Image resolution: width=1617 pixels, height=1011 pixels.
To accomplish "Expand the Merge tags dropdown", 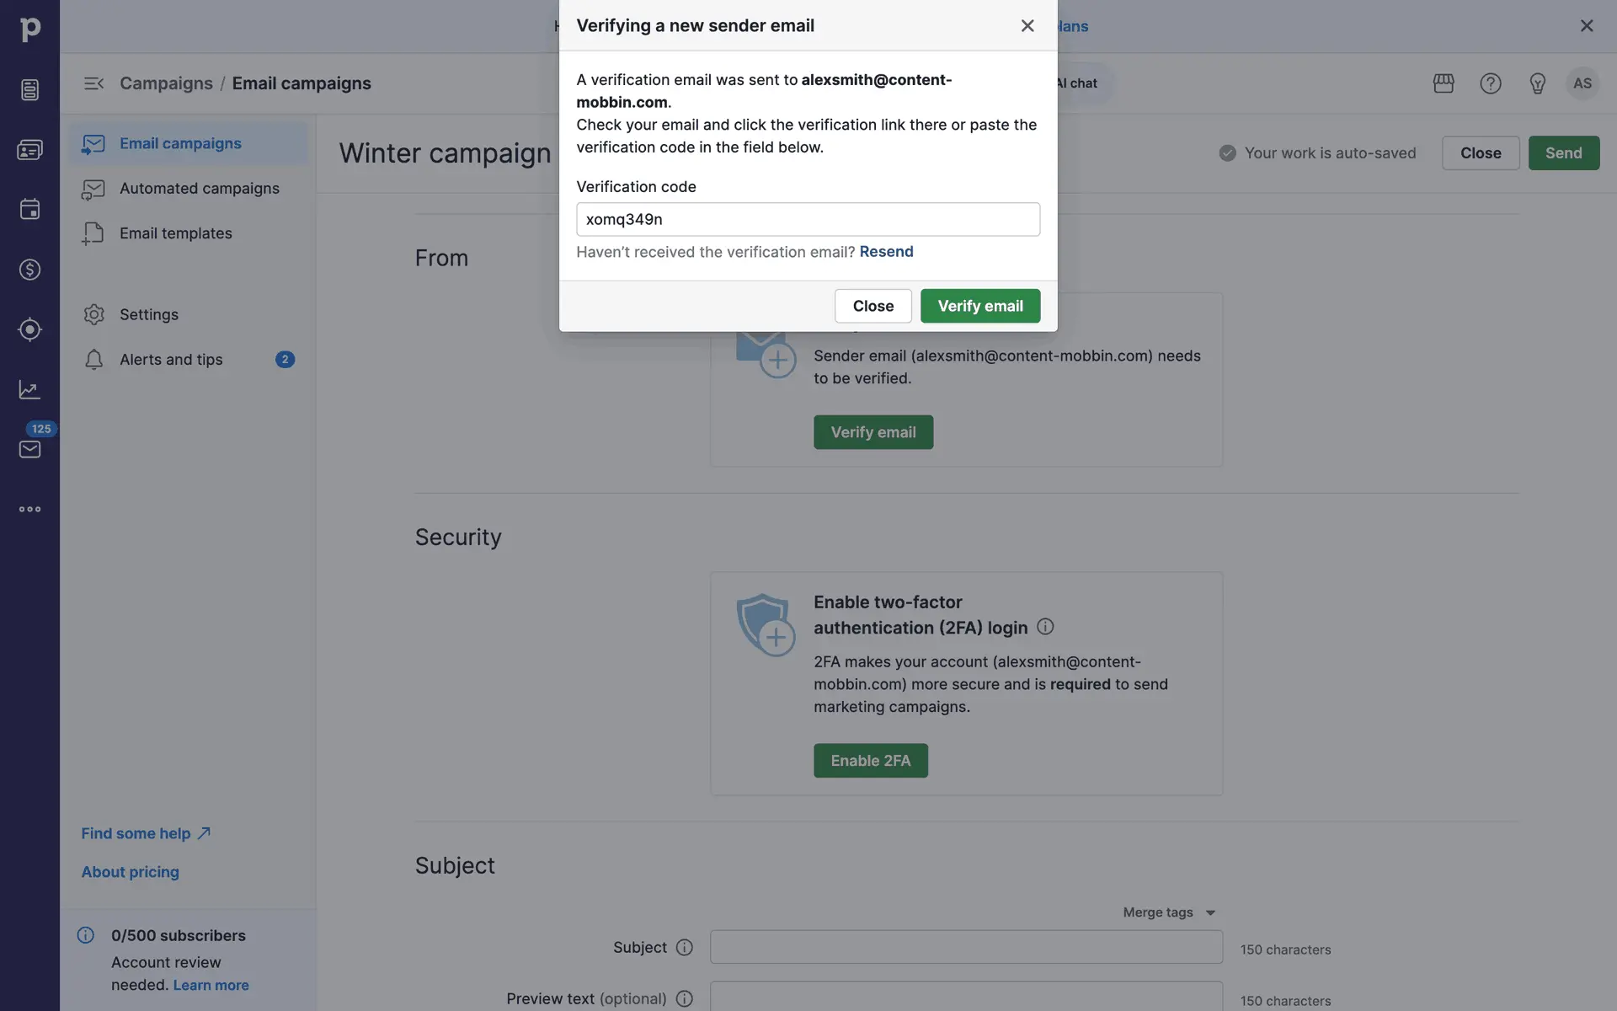I will (x=1169, y=912).
